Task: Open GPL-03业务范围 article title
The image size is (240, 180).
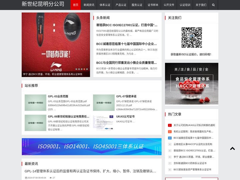Action: (x=58, y=96)
